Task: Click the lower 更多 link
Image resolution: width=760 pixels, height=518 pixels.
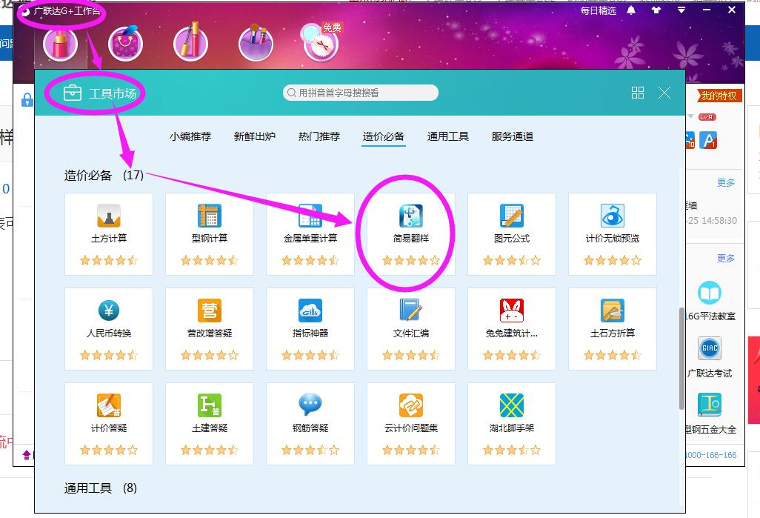Action: 726,258
